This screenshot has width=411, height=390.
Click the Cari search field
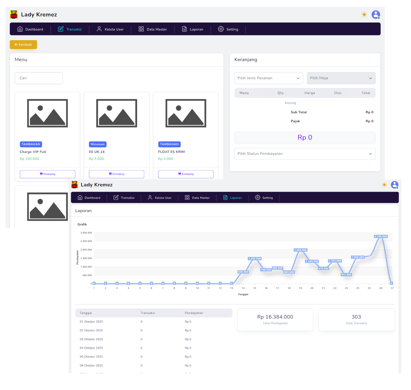39,78
